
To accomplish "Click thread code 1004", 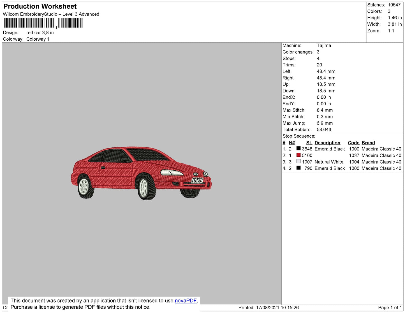I will [354, 162].
